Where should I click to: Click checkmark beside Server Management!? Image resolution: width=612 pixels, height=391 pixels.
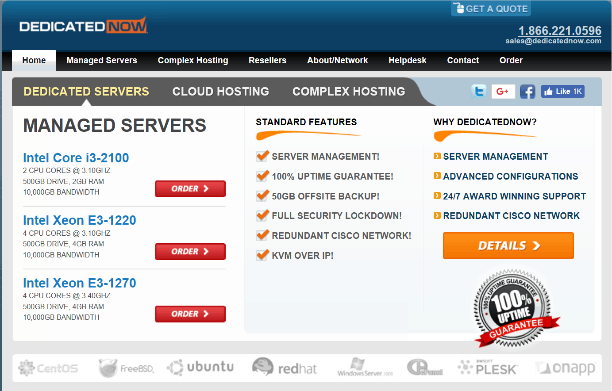[262, 156]
